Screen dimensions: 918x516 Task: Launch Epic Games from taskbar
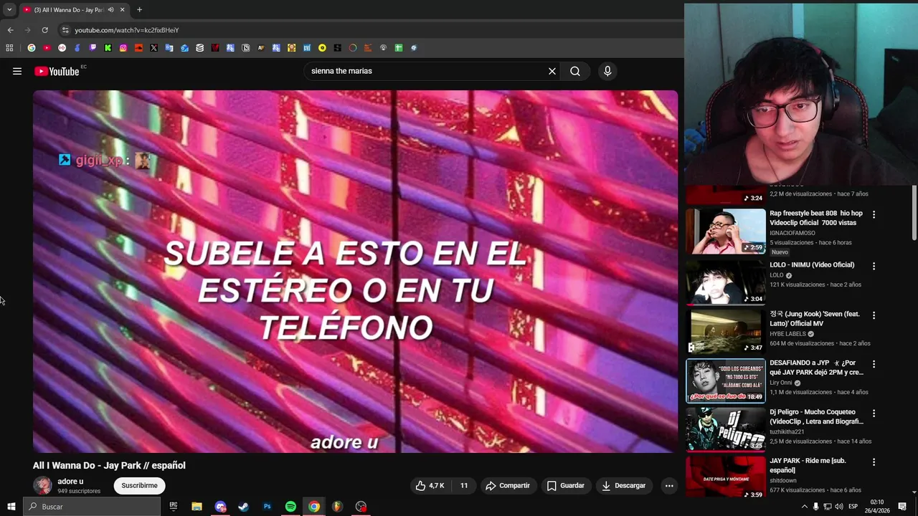pyautogui.click(x=174, y=507)
